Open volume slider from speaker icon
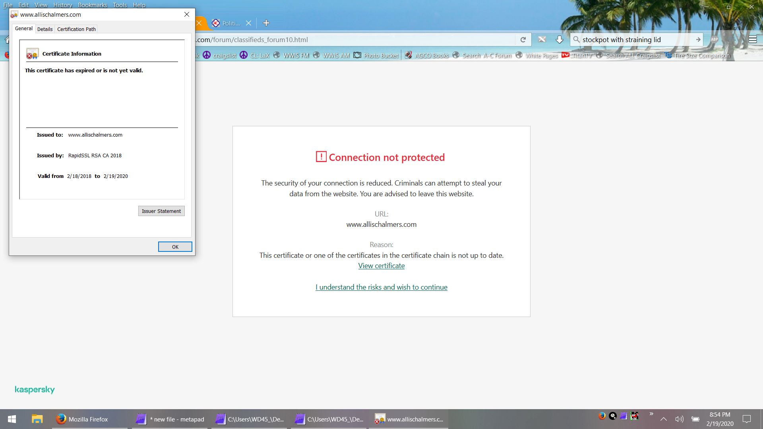Image resolution: width=763 pixels, height=429 pixels. (679, 419)
